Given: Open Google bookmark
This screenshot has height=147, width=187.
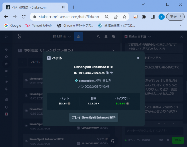Looking at the screenshot, I should point(13,26).
